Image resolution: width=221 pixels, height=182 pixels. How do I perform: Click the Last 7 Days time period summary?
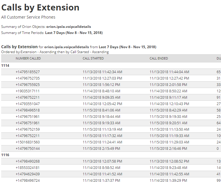74,33
